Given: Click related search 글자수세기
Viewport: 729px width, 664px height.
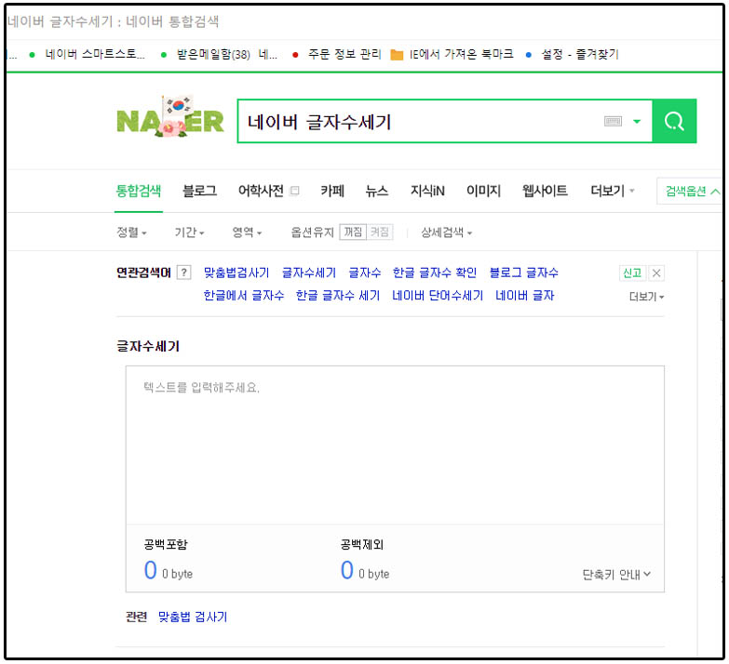Looking at the screenshot, I should click(x=309, y=272).
